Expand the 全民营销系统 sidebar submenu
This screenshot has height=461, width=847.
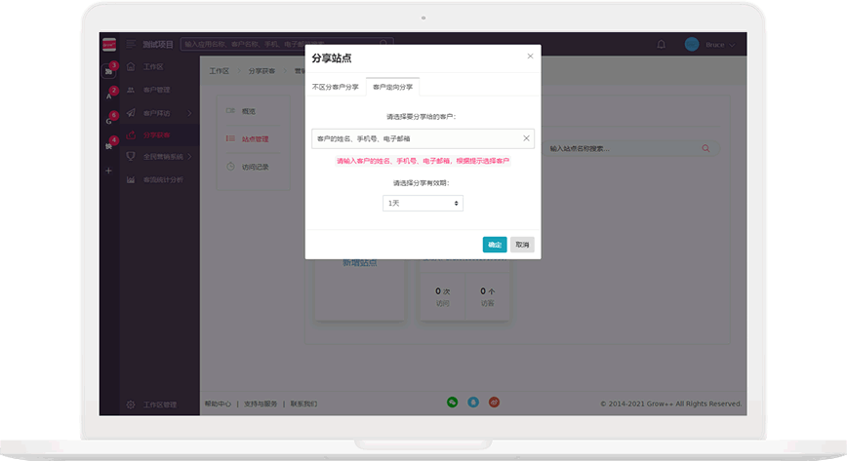coord(190,156)
